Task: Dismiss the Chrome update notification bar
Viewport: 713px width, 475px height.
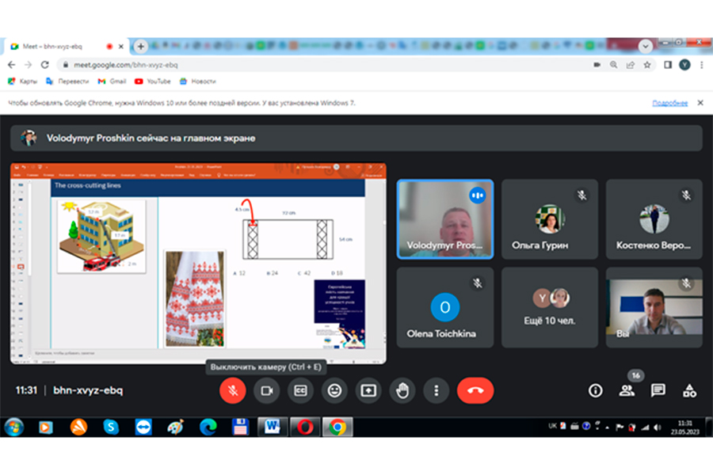Action: 700,103
